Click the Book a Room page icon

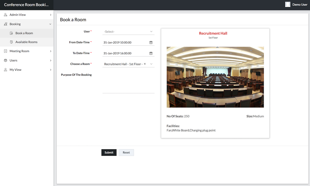11,33
